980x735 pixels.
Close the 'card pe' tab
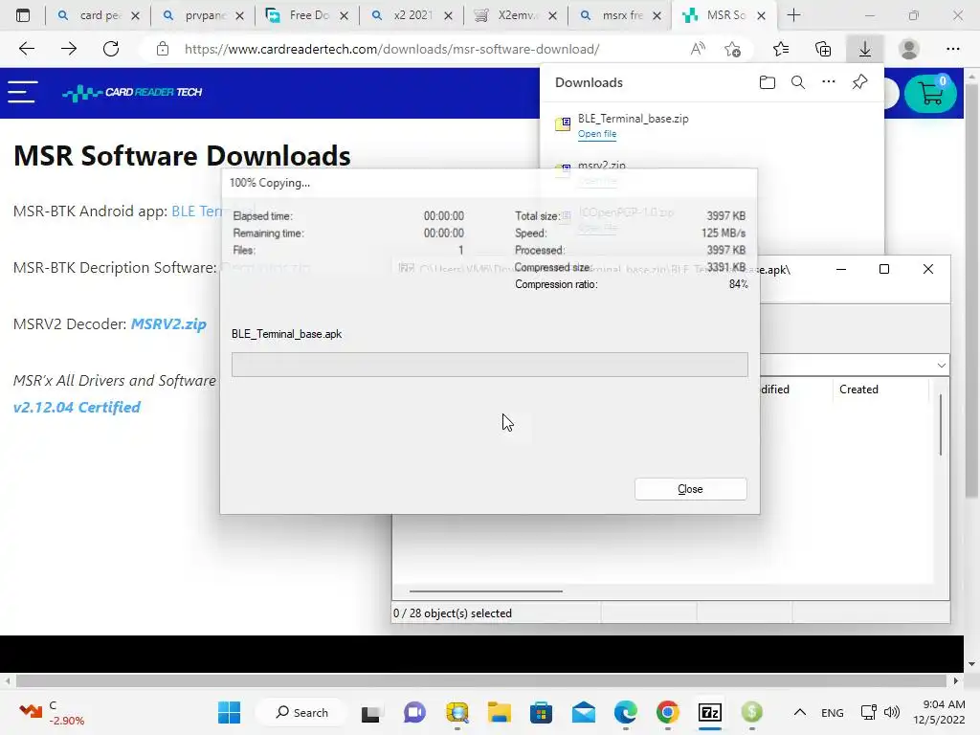136,15
